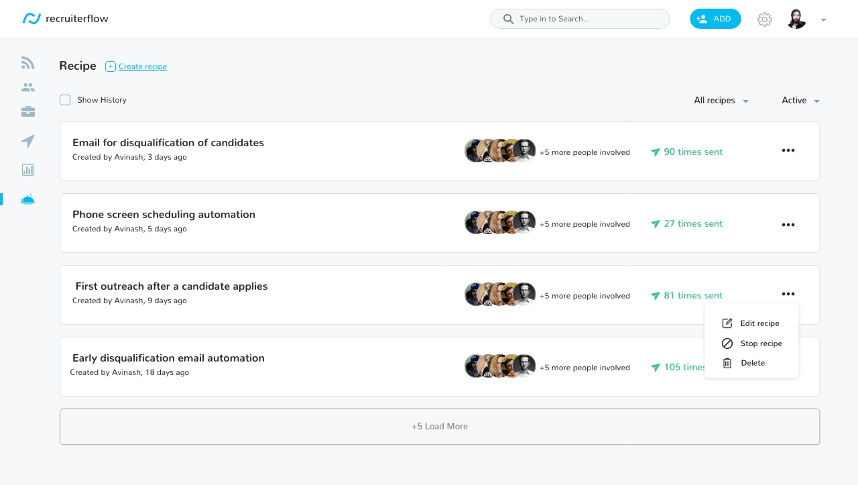Click 27 times sent label
Screen dimensions: 858x485
(693, 224)
